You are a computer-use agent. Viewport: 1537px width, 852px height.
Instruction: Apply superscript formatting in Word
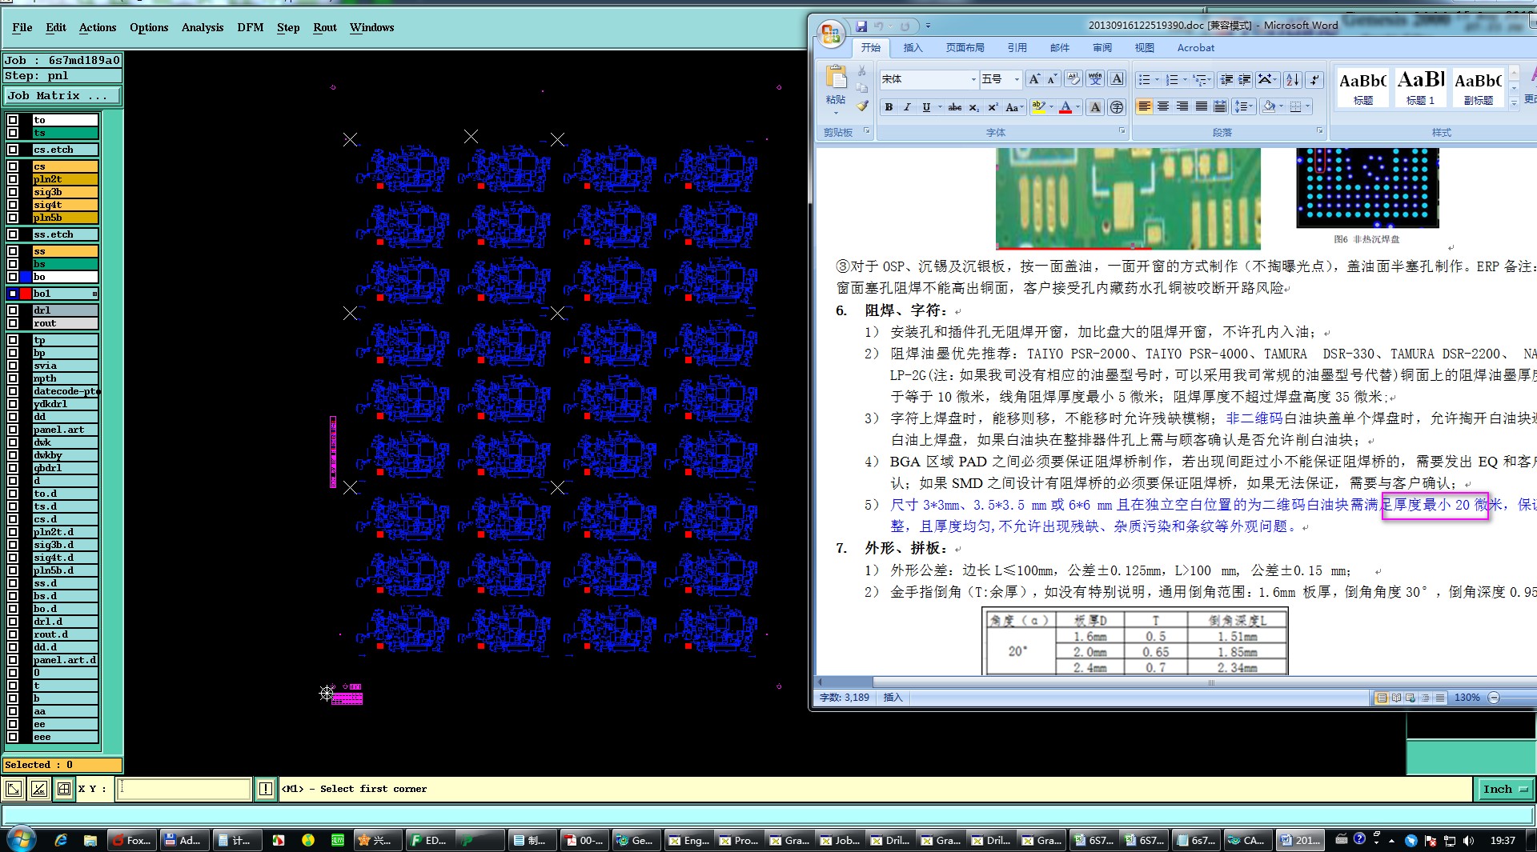[993, 107]
